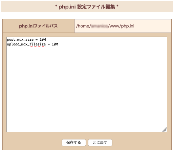
Task: Click the post_max_size line in the editor
Action: point(26,39)
